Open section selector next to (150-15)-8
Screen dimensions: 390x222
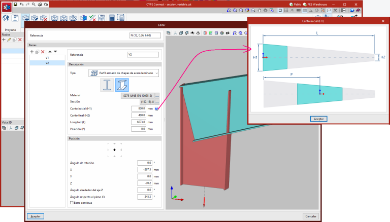pyautogui.click(x=156, y=102)
